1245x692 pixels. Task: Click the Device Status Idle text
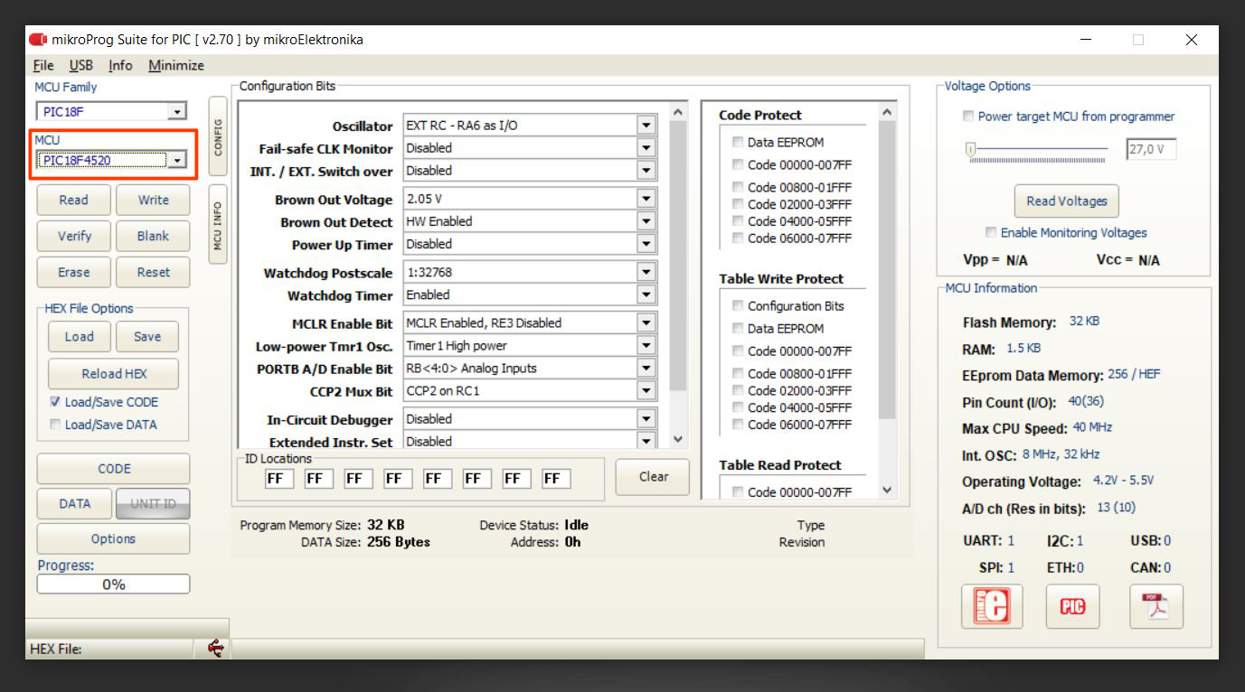[x=576, y=525]
